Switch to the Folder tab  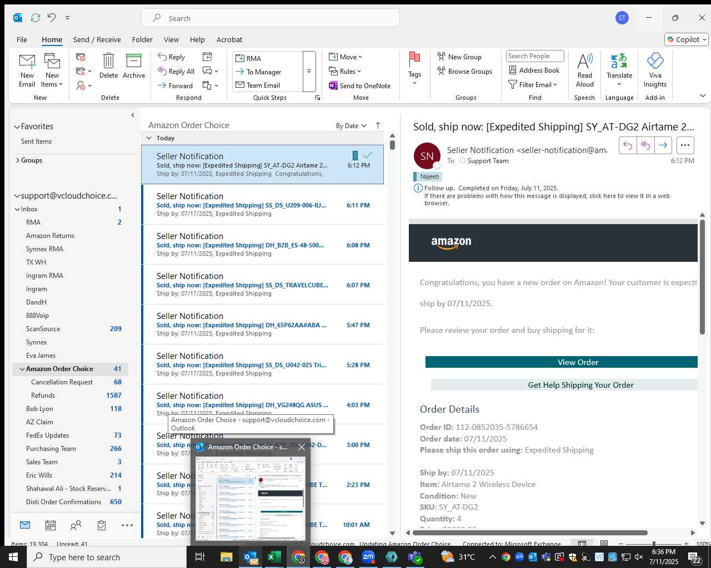142,39
